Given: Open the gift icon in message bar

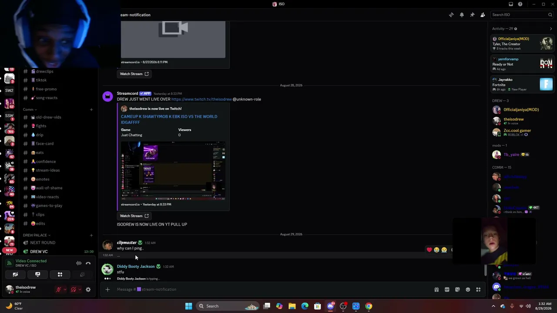Looking at the screenshot, I should [x=436, y=290].
